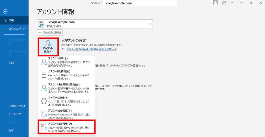Image resolution: width=265 pixels, height=137 pixels.
Task: Click the profile switch icon beside プロファイルの変更
Action: pyautogui.click(x=44, y=114)
